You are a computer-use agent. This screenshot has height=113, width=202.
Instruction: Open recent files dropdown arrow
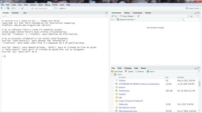coord(15,8)
